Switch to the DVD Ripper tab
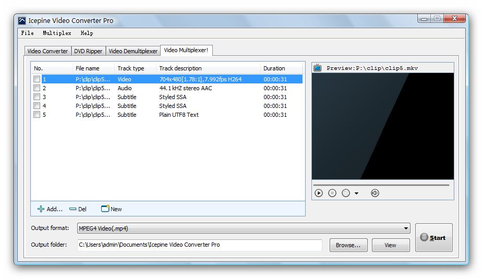The width and height of the screenshot is (483, 279). point(88,51)
